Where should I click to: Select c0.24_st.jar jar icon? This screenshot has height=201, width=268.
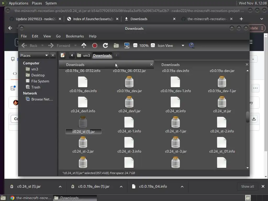222,102
